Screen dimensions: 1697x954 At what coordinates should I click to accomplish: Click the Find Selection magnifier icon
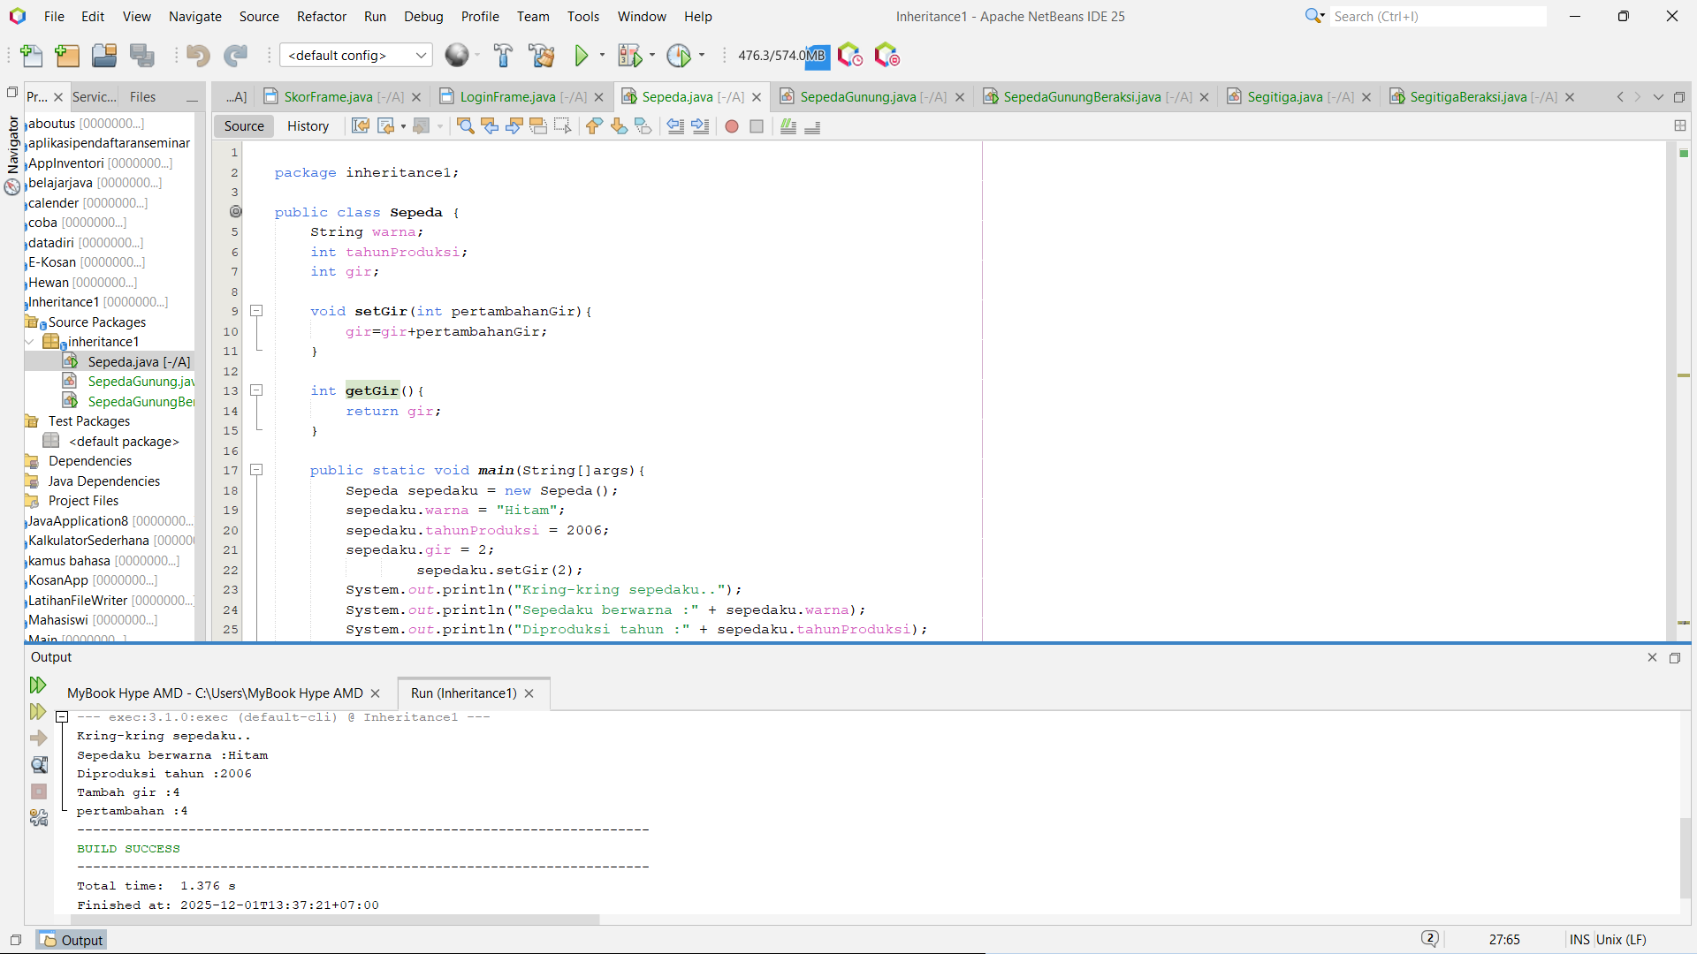coord(465,126)
